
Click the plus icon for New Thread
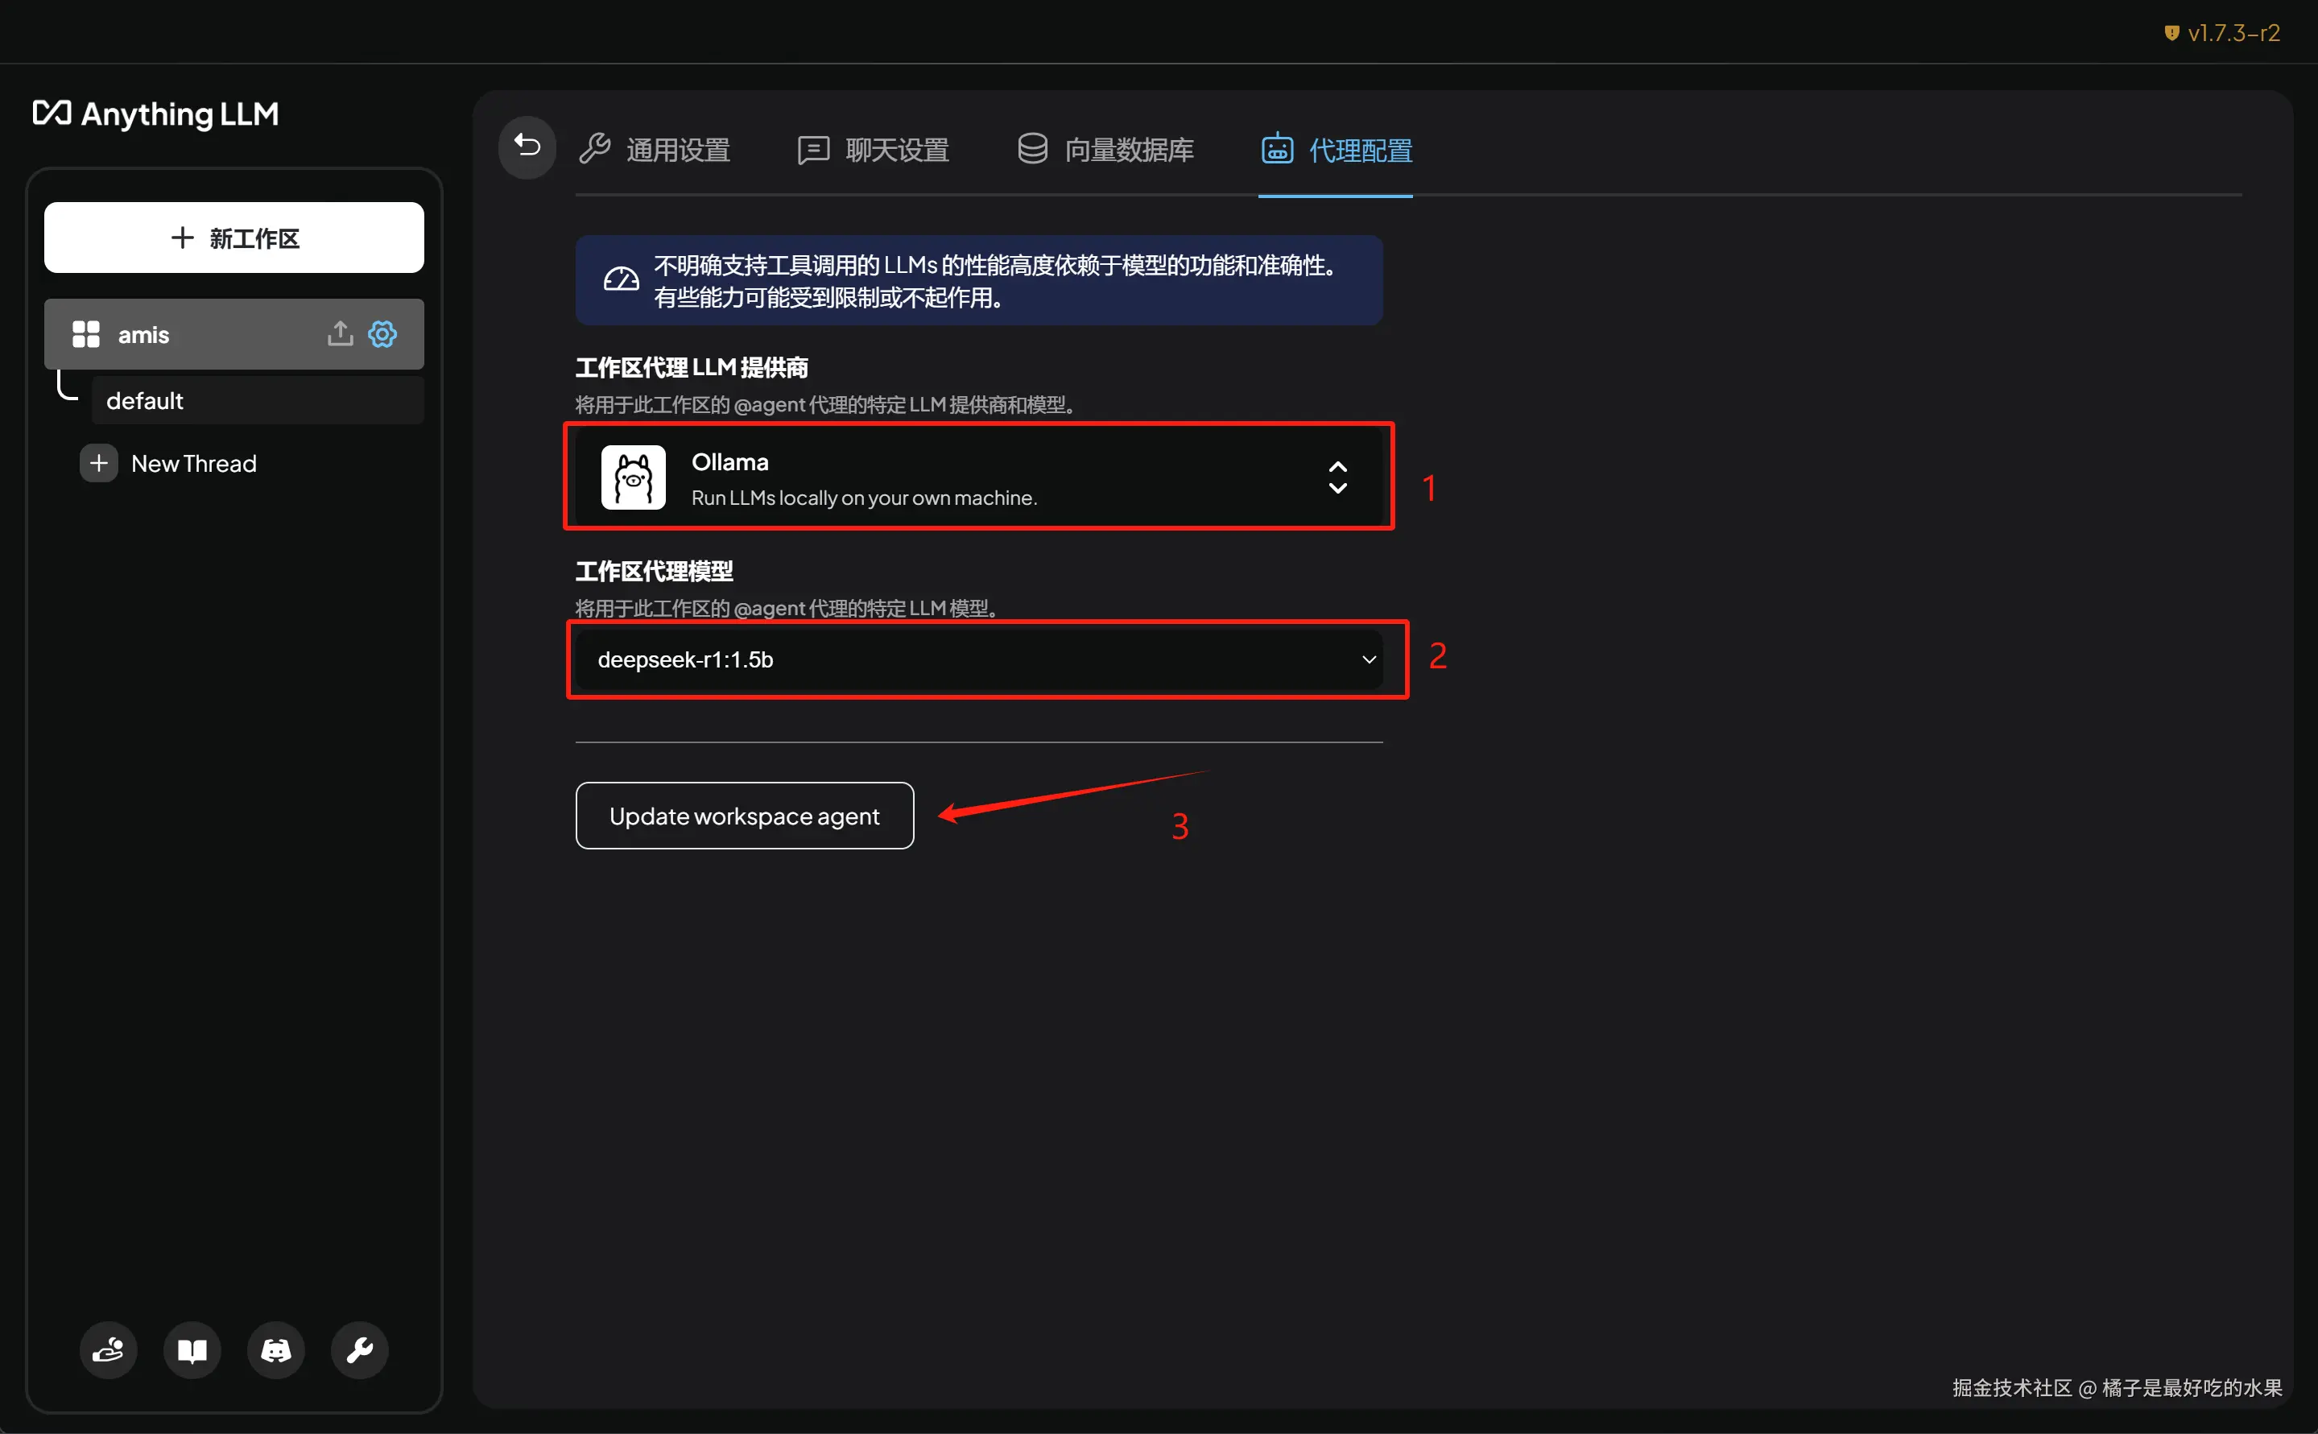(99, 464)
